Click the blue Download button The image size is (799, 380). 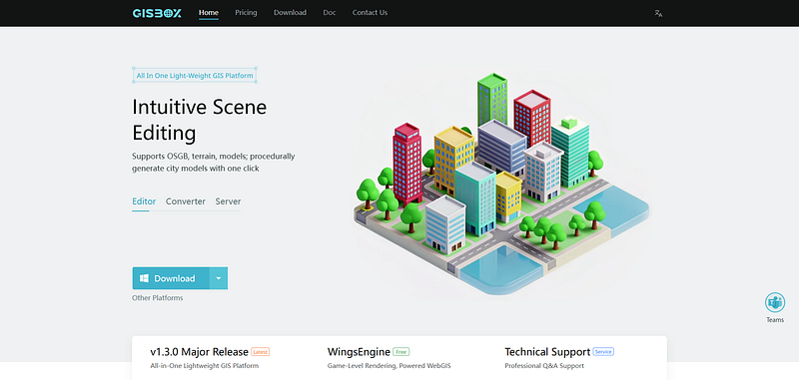tap(171, 278)
